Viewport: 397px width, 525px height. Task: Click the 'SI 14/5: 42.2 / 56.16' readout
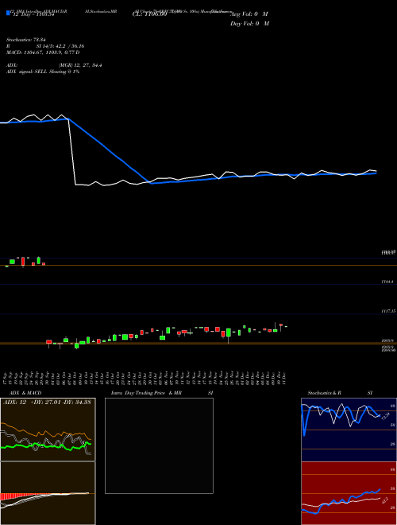[x=60, y=46]
